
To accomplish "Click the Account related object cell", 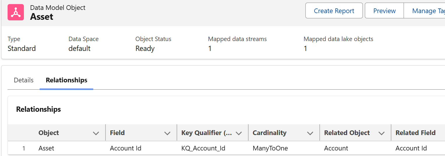I will point(336,148).
